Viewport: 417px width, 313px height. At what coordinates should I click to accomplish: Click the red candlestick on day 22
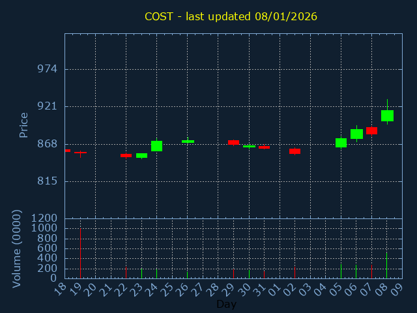(126, 155)
